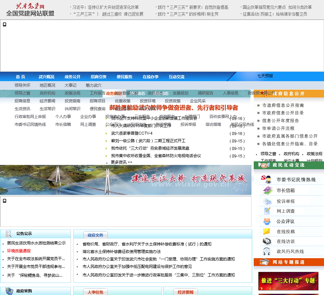Click the 在线访谈 video camera icon
Viewport: 324px width, 295px height.
pyautogui.click(x=267, y=241)
